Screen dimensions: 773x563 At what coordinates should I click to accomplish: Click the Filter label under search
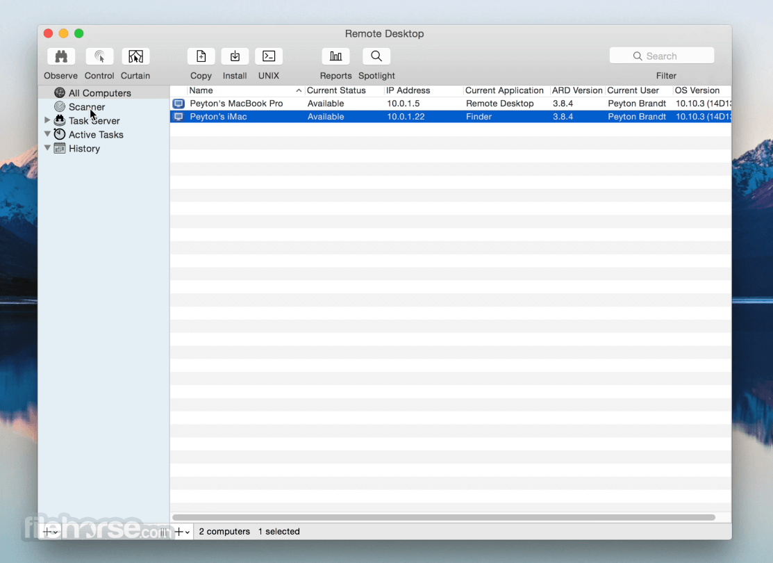point(666,76)
